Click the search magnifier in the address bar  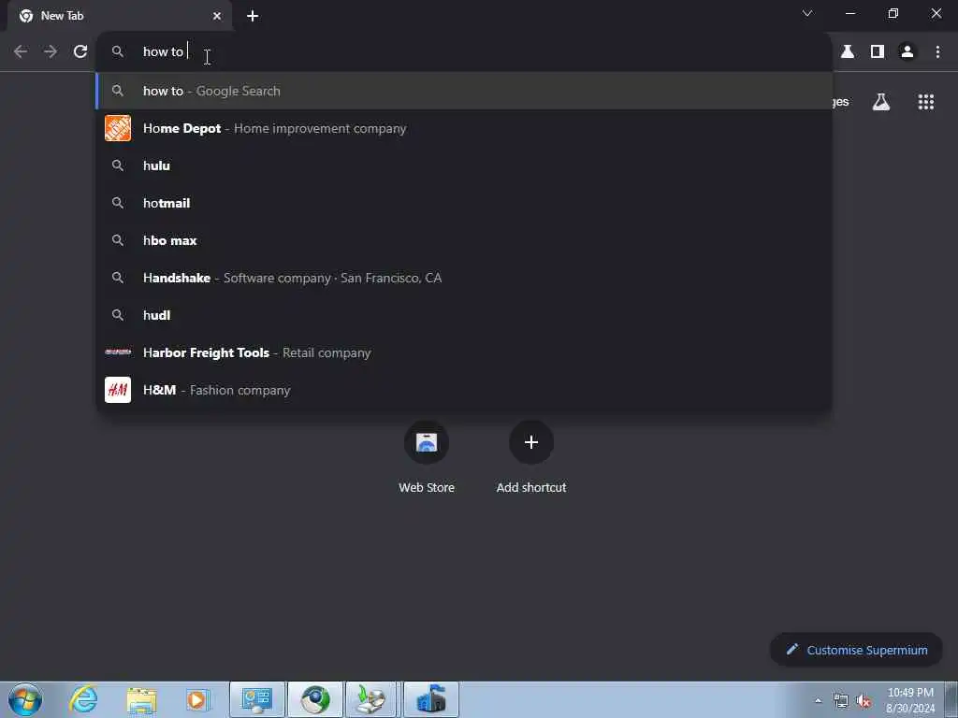[x=118, y=52]
